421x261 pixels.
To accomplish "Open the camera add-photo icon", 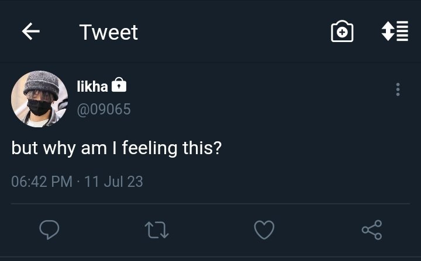I will pos(342,32).
